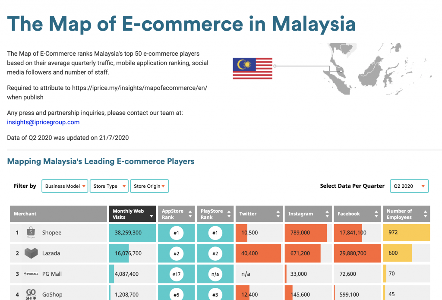Screen dimensions: 442x300
Task: Click the Data of Q2 2020 update note
Action: [x=68, y=138]
